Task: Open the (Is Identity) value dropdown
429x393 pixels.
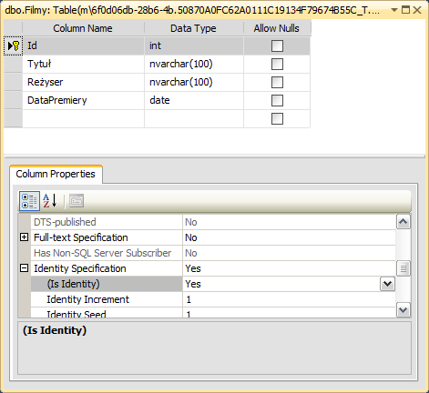Action: [x=387, y=284]
